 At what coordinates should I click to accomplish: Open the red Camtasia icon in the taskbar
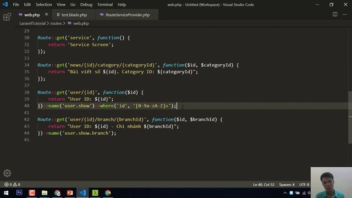click(x=32, y=193)
